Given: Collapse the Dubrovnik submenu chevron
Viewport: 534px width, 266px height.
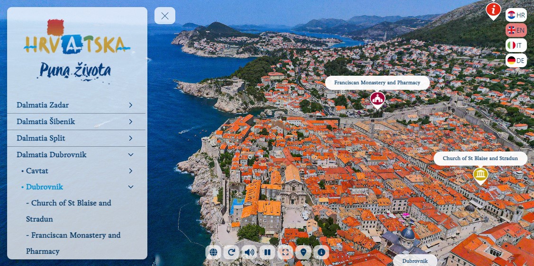Looking at the screenshot, I should [130, 187].
